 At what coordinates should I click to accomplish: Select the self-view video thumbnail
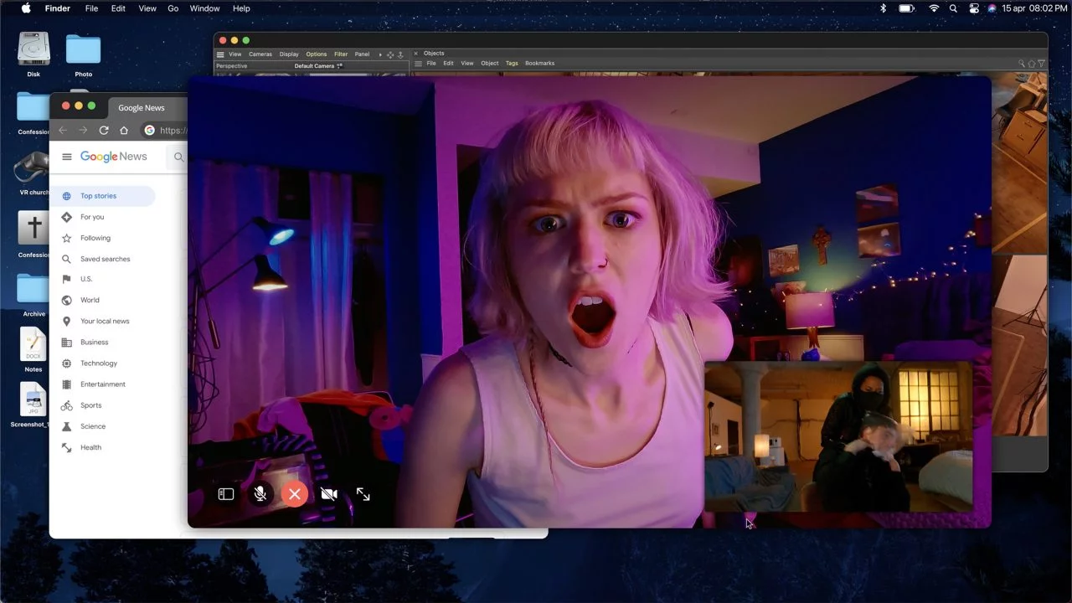coord(838,436)
